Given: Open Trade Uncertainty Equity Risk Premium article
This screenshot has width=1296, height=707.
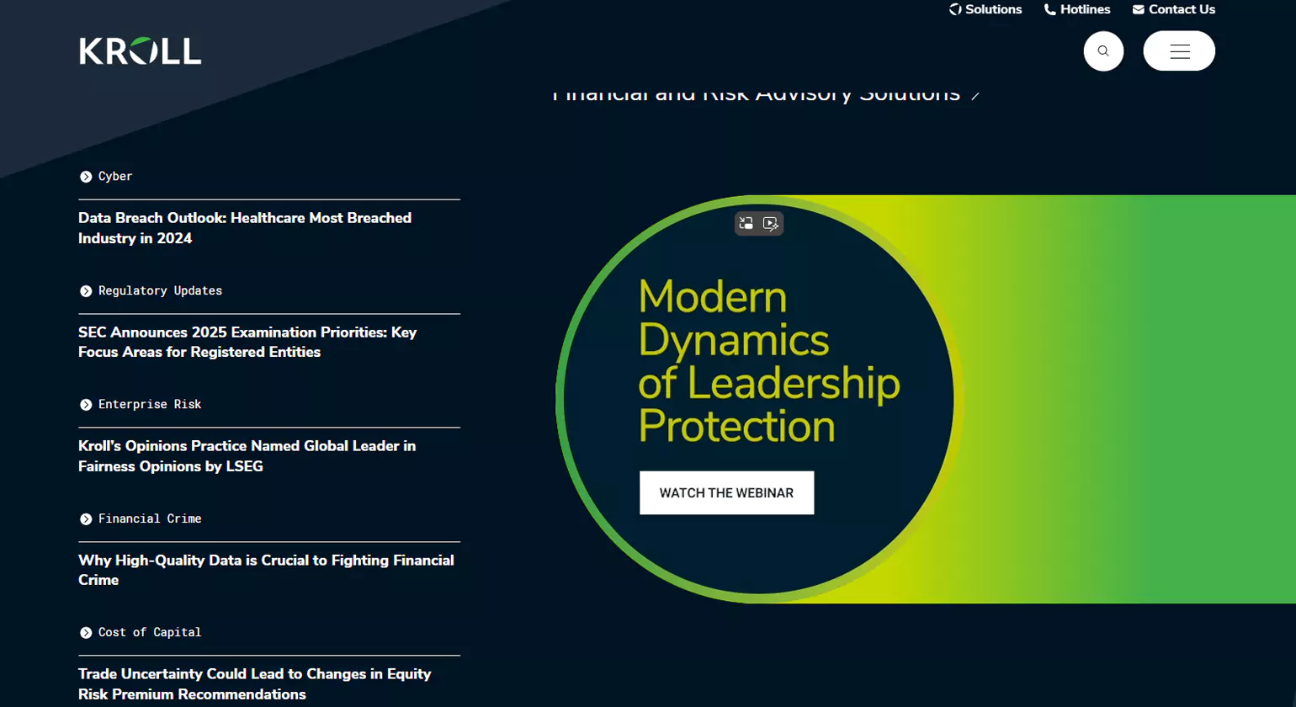Looking at the screenshot, I should [254, 684].
